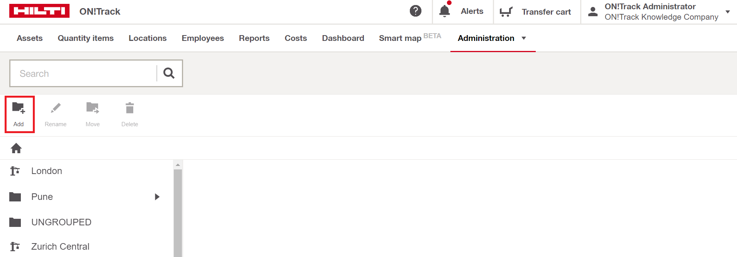The height and width of the screenshot is (257, 737).
Task: Click the user profile avatar icon
Action: tap(593, 12)
